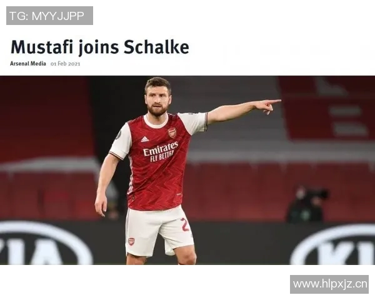Click the cameraman in the background
Viewport: 375px width, 300px height.
(307, 204)
